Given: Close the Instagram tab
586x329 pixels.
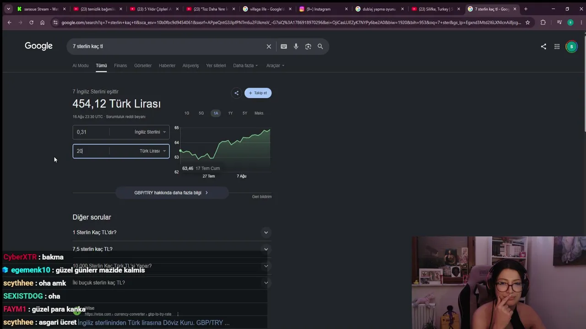Looking at the screenshot, I should [x=346, y=9].
